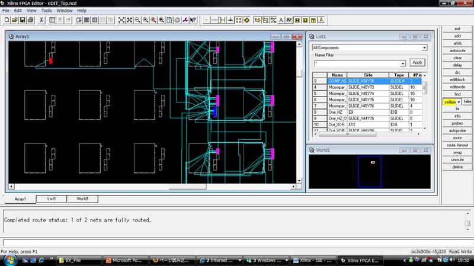Click the World1 blue-outlined device overview
Viewport: 474px width, 266px height.
point(369,171)
